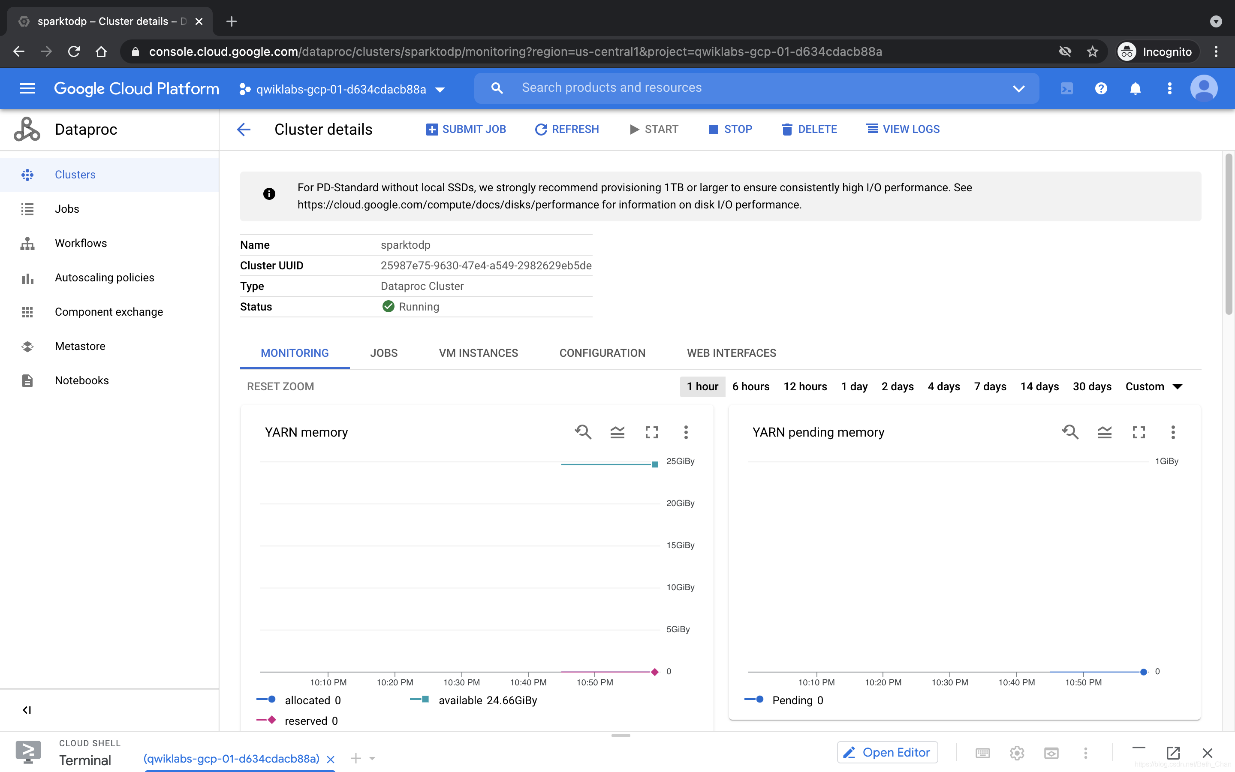
Task: Switch to the CONFIGURATION tab
Action: click(x=602, y=353)
